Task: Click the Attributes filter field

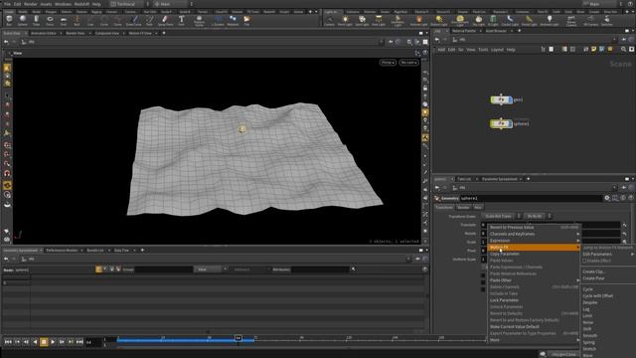Action: tap(320, 269)
